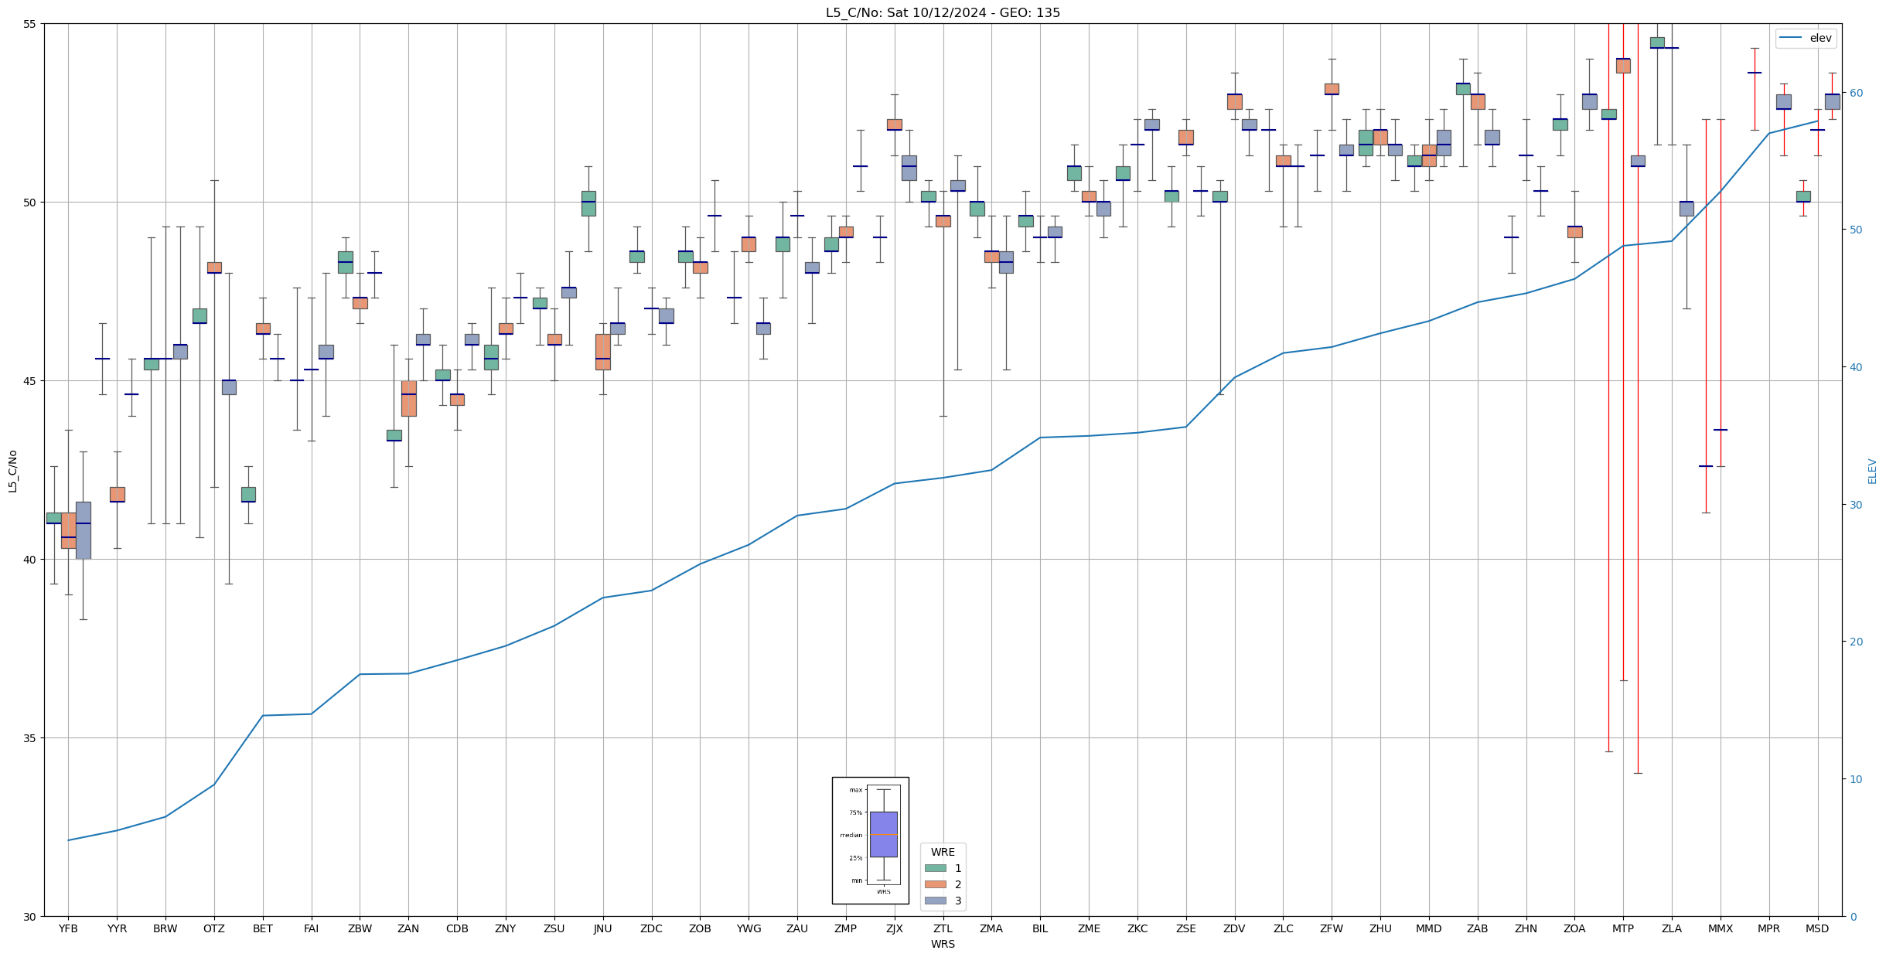Screen dimensions: 1886x957
Task: Click the boxplot key inset diagram
Action: (870, 840)
